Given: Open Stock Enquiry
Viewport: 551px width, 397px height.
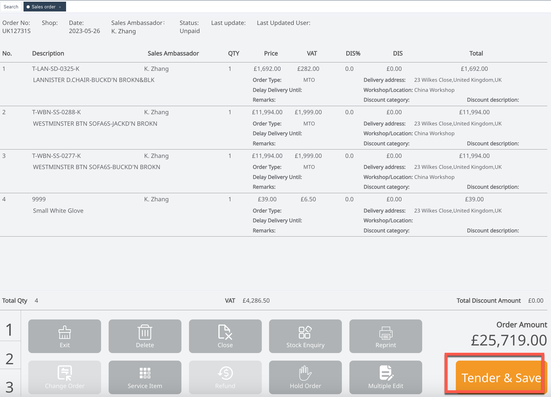Looking at the screenshot, I should [305, 336].
